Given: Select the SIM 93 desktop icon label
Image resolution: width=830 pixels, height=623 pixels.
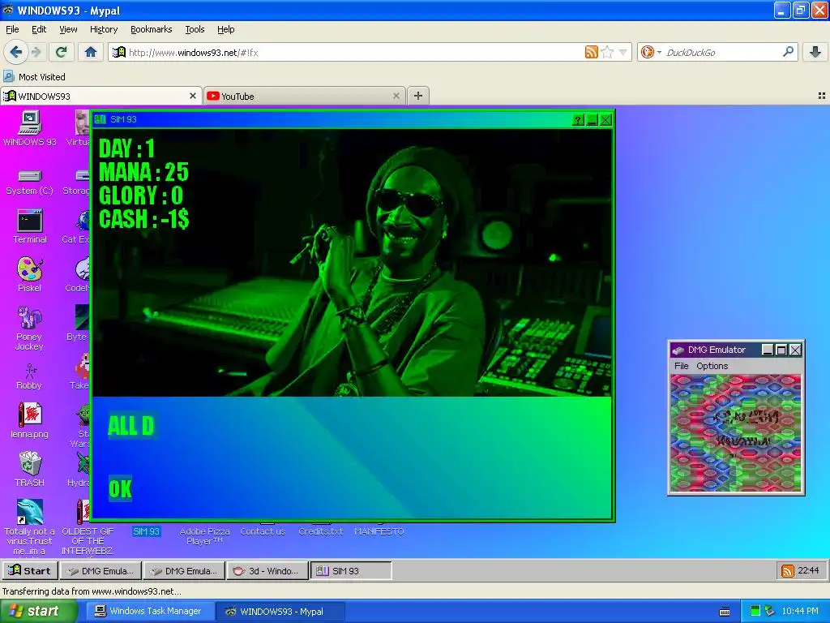Looking at the screenshot, I should 146,531.
